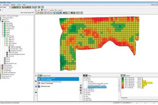Click the Boundary Layer icon in Displayed Layers
The image size is (158, 105).
[39, 86]
